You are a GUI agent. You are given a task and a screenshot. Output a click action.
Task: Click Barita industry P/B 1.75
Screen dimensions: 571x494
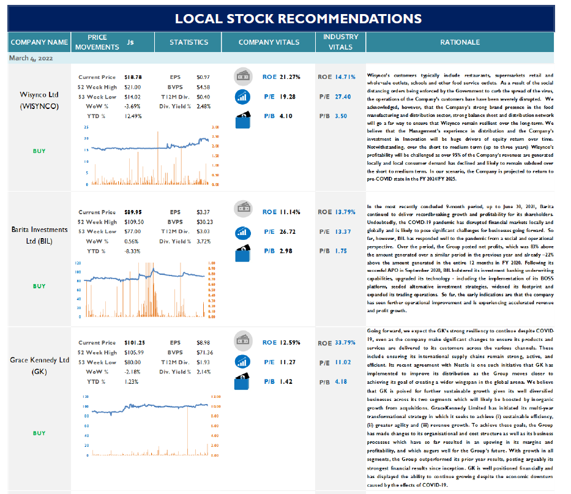pos(341,251)
